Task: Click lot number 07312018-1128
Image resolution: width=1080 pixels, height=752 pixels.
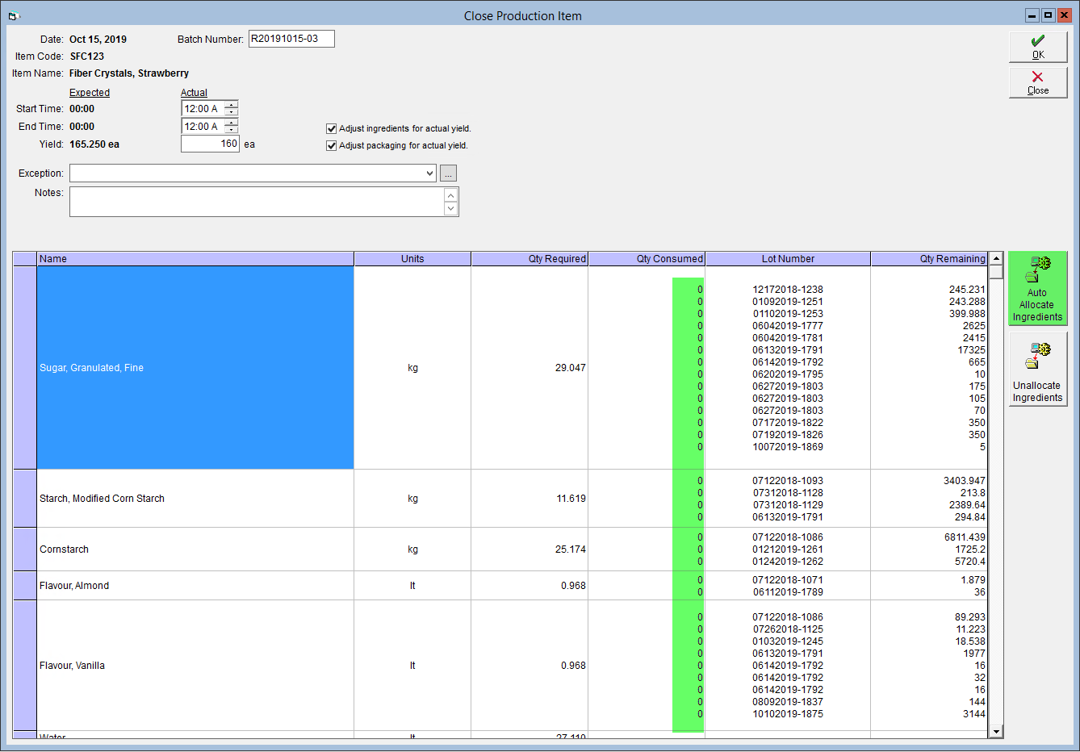Action: (x=788, y=493)
